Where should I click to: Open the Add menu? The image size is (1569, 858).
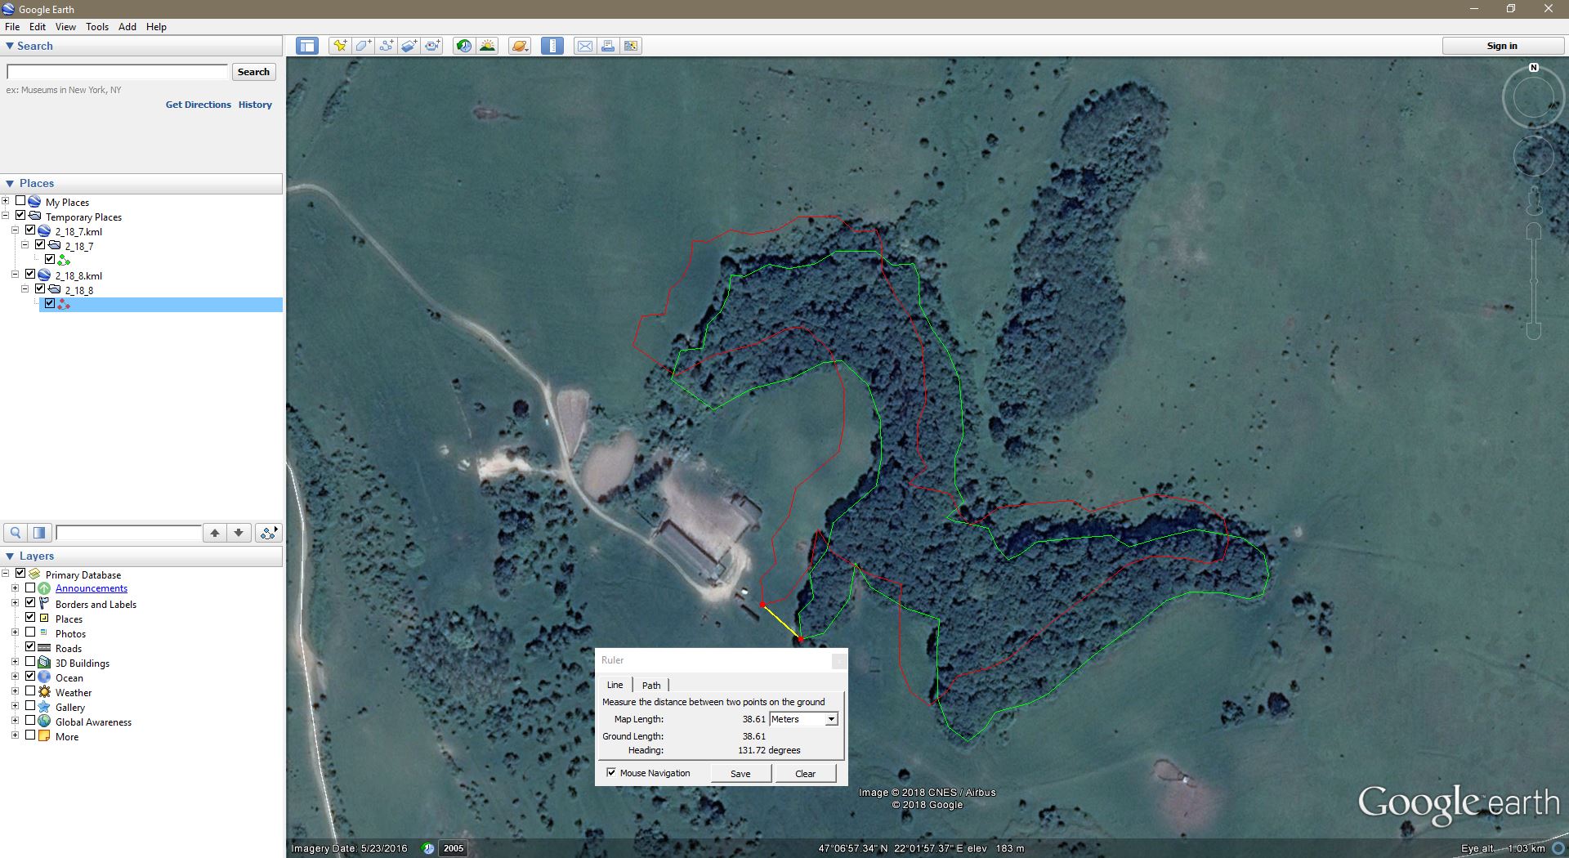point(127,27)
